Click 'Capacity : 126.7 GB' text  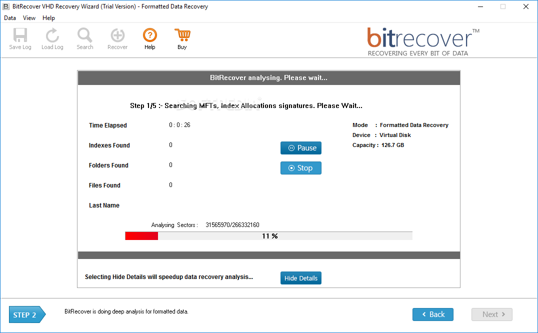coord(378,145)
